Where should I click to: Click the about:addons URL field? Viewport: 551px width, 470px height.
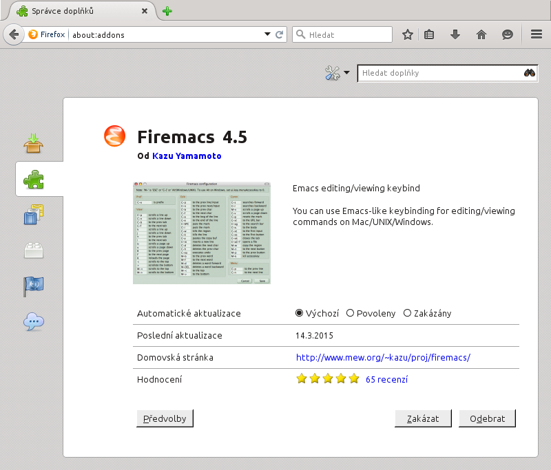pyautogui.click(x=165, y=34)
